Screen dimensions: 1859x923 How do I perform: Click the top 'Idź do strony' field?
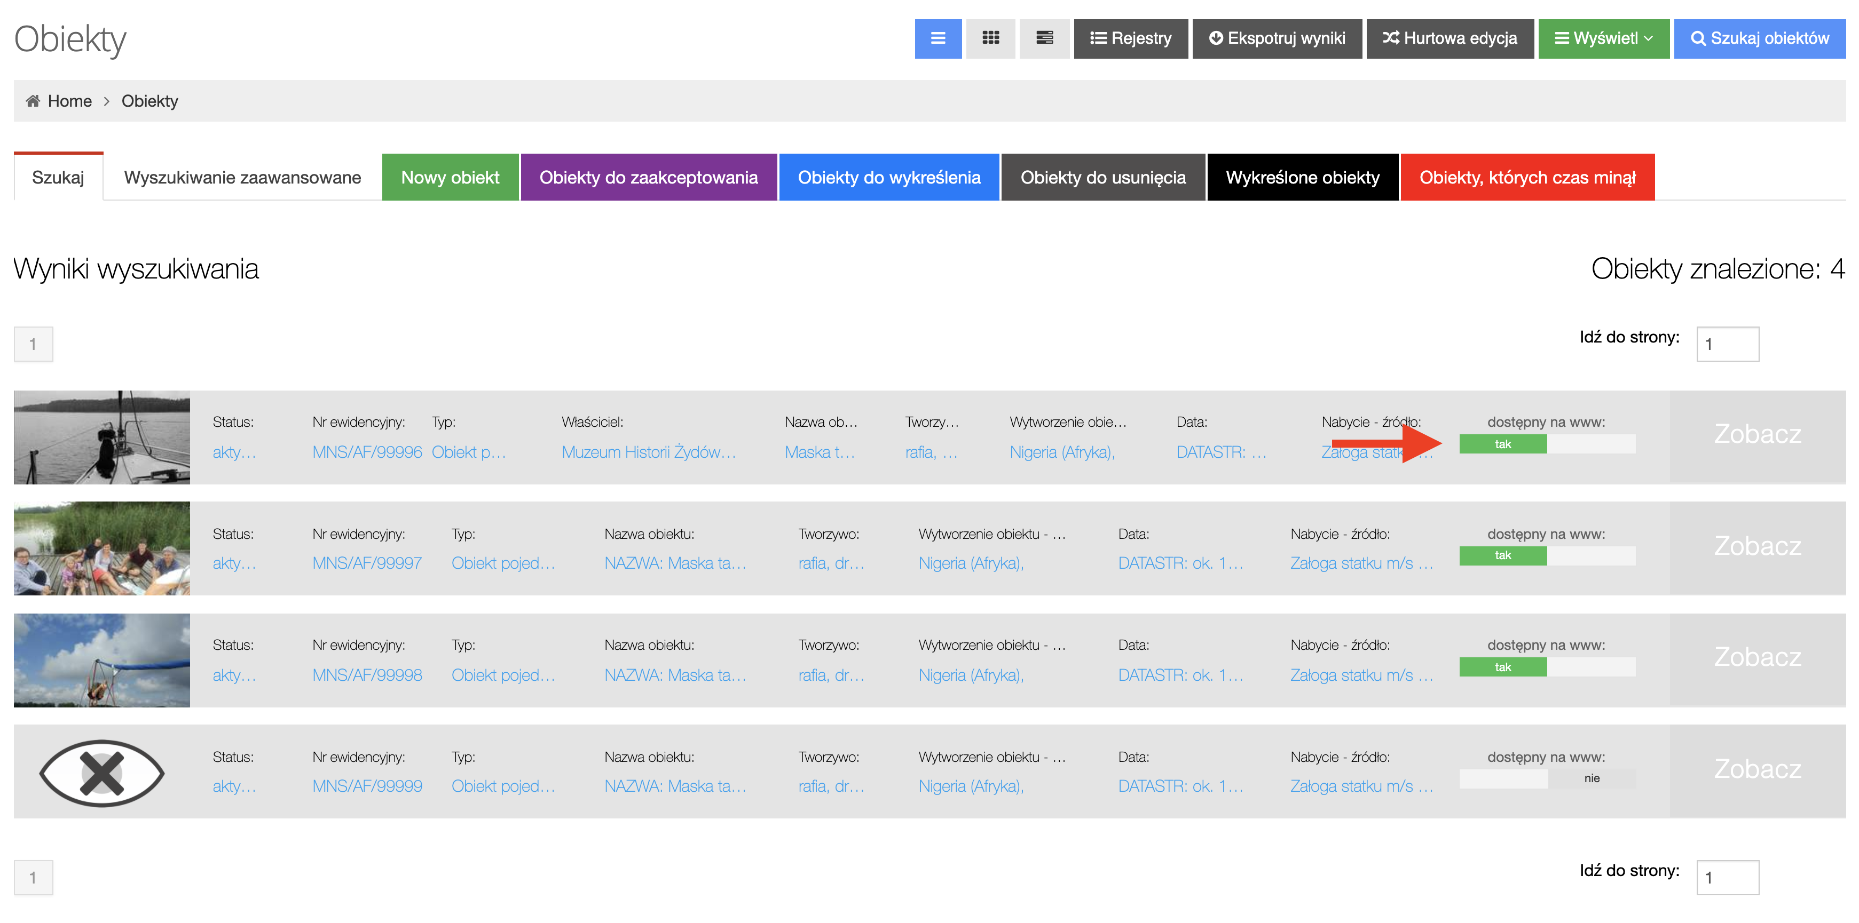[x=1727, y=344]
